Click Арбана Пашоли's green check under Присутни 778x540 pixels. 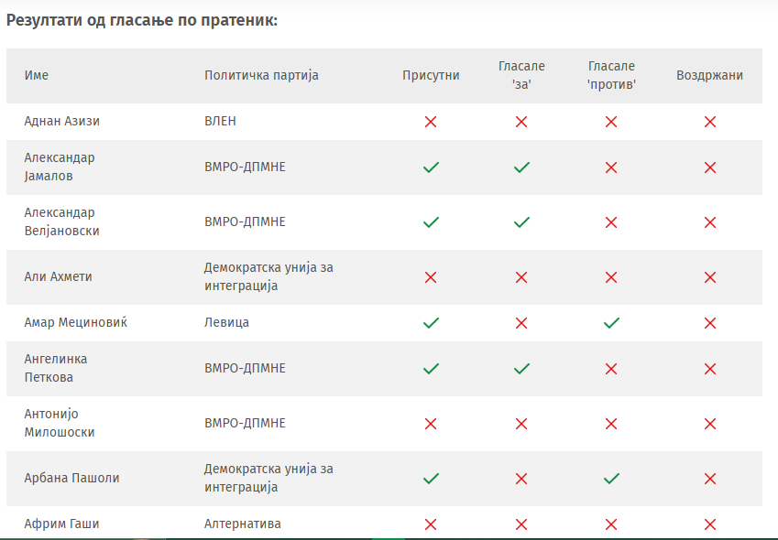click(431, 479)
